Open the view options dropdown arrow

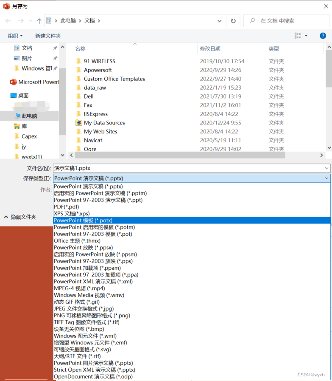click(x=306, y=36)
